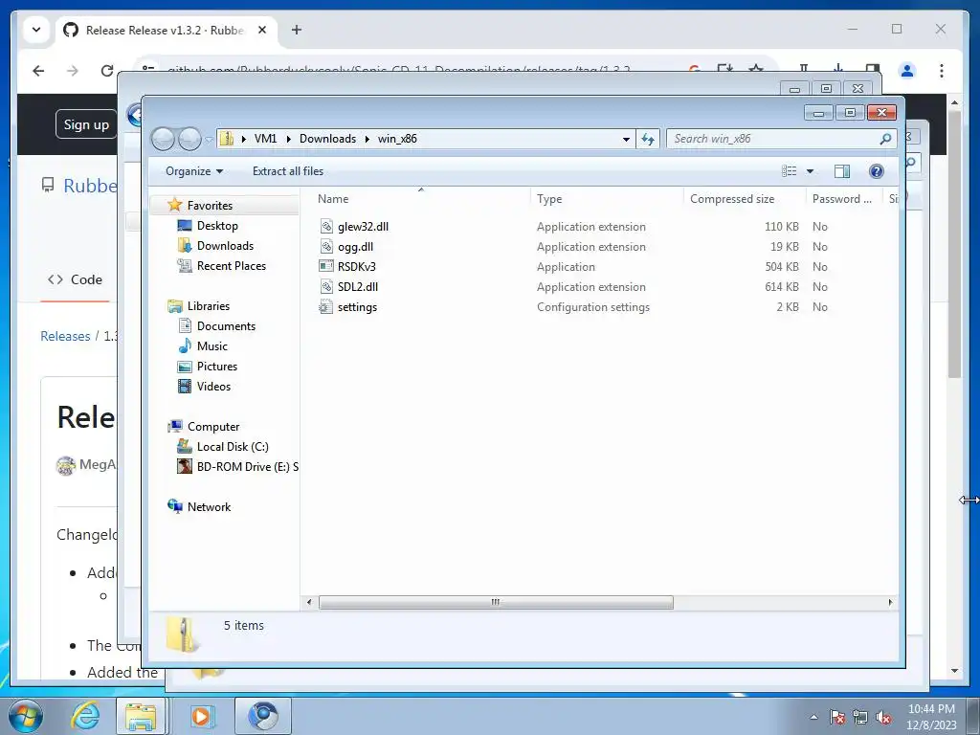Image resolution: width=980 pixels, height=735 pixels.
Task: Change the view layout icon
Action: (x=790, y=170)
